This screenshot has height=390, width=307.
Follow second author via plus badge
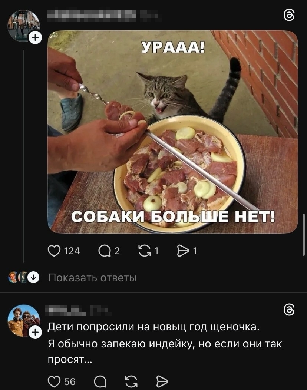tap(35, 332)
